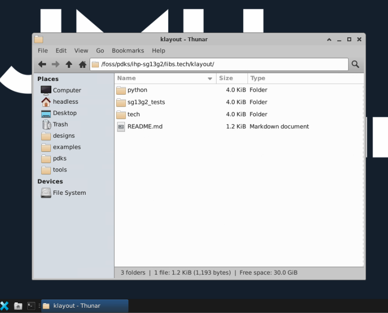The height and width of the screenshot is (313, 388).
Task: Select the tech folder icon
Action: pos(121,114)
